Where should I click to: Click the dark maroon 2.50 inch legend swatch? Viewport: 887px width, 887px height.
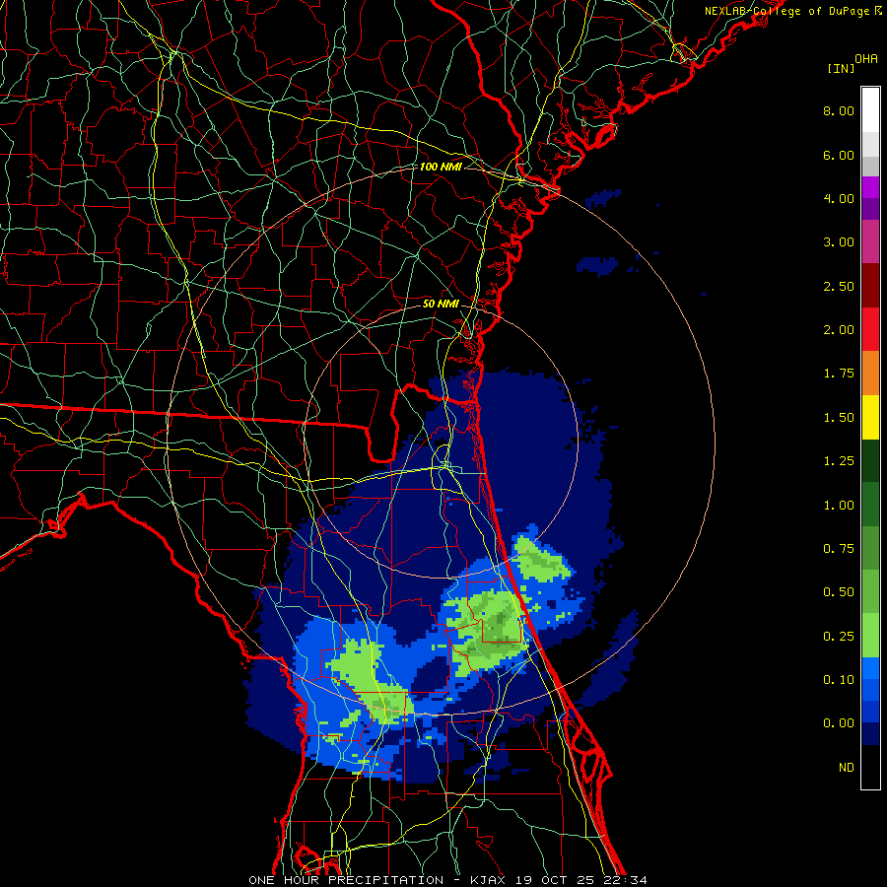coord(870,286)
